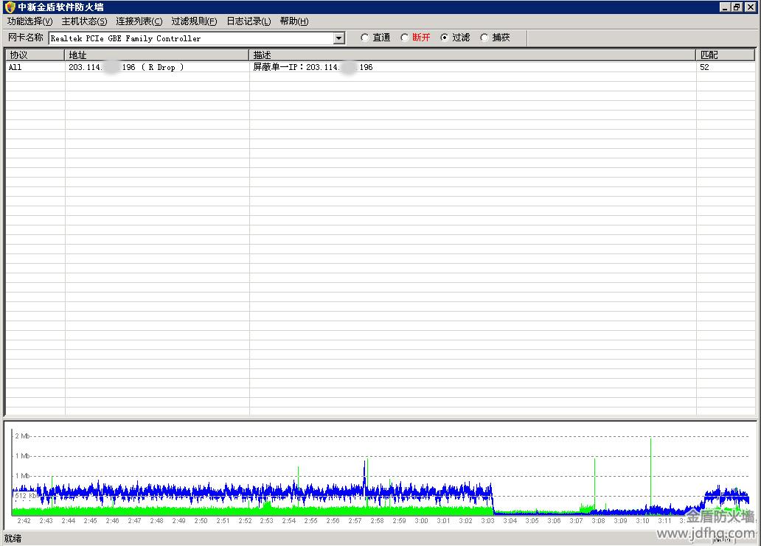Click the shield application icon in title bar

coord(10,7)
